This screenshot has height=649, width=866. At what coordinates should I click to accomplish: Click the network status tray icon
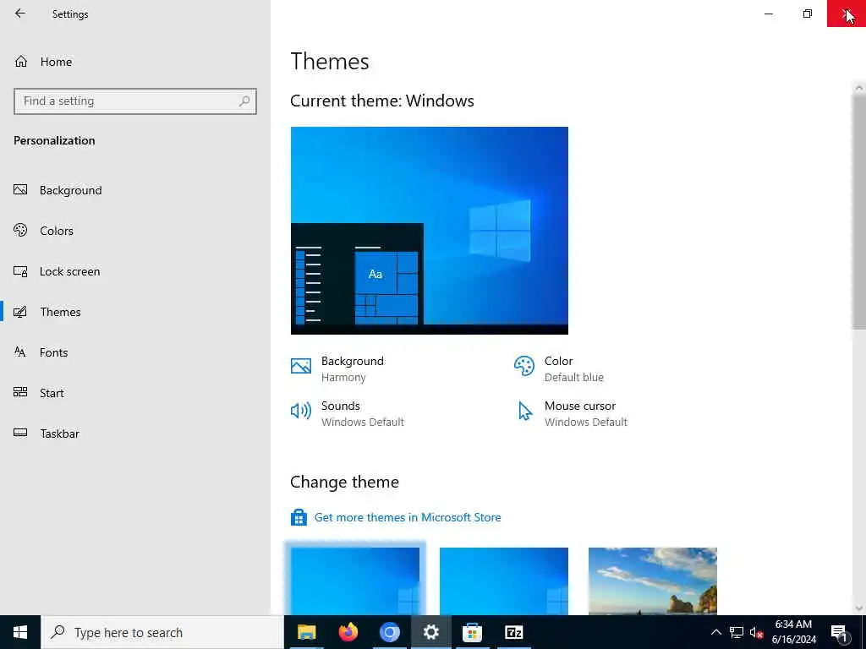click(737, 632)
